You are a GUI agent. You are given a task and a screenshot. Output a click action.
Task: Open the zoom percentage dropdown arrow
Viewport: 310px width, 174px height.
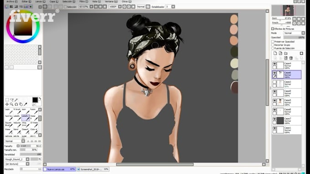click(91, 7)
